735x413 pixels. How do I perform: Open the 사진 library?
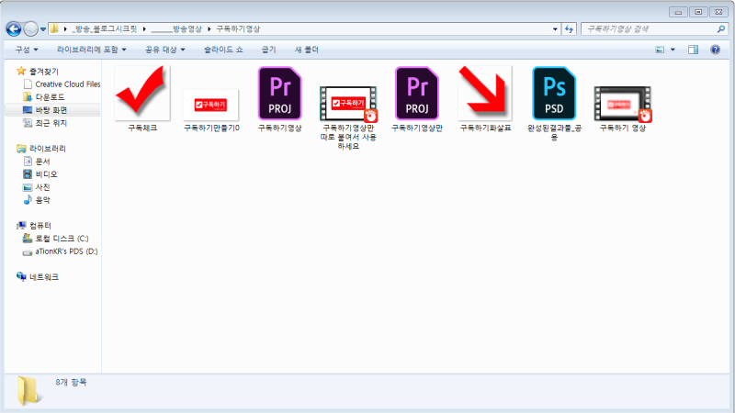coord(37,187)
